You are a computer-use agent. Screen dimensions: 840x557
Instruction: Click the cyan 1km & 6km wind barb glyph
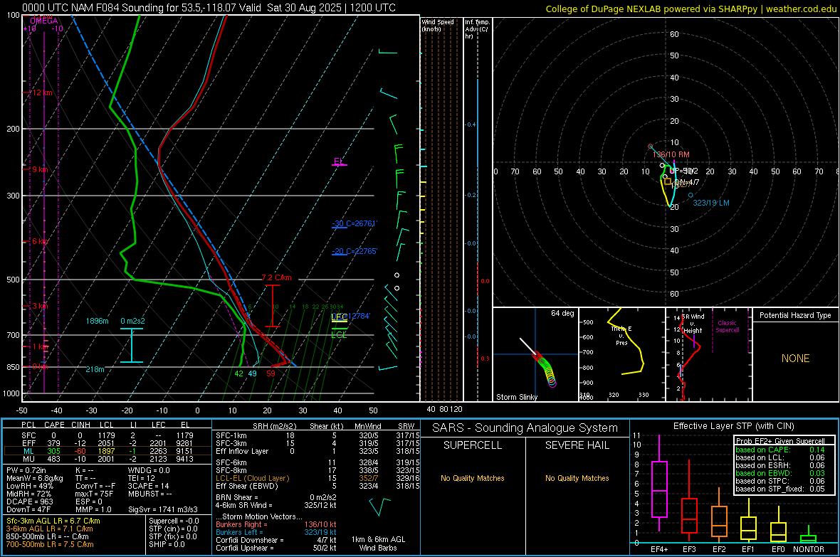[380, 506]
